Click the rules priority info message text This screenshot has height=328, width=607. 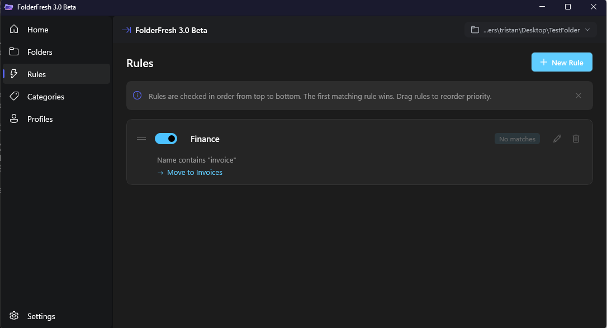[x=320, y=96]
